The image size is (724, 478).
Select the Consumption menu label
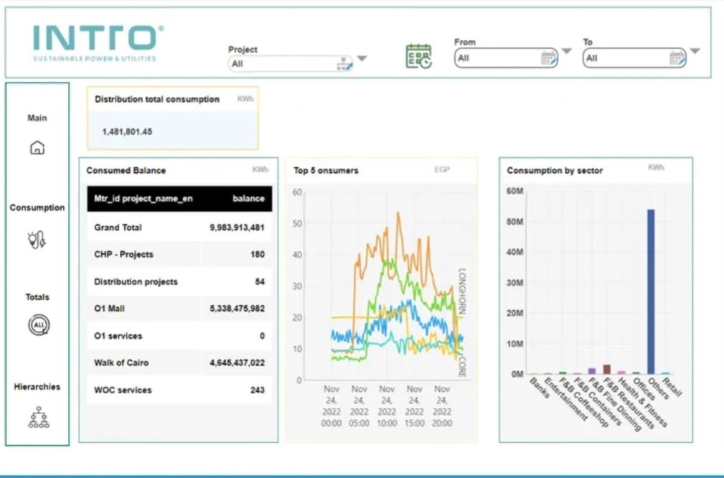pos(37,207)
